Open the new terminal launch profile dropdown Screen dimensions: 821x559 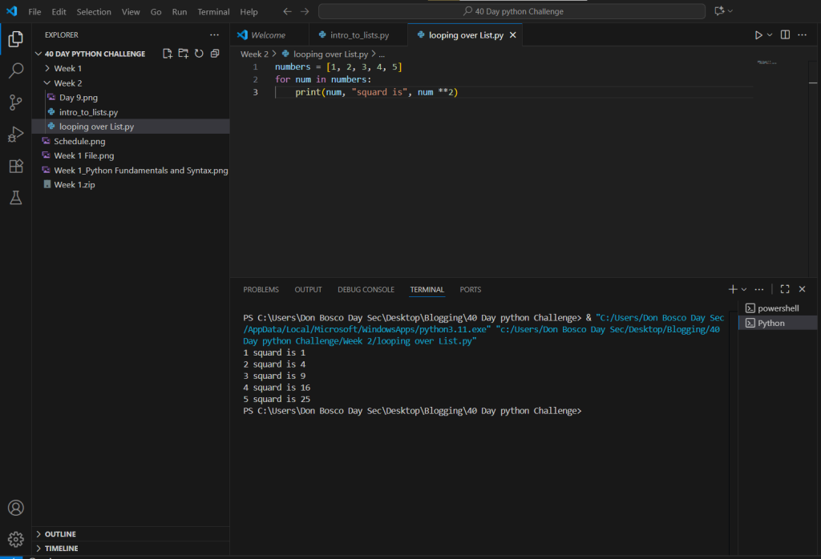[x=744, y=289]
